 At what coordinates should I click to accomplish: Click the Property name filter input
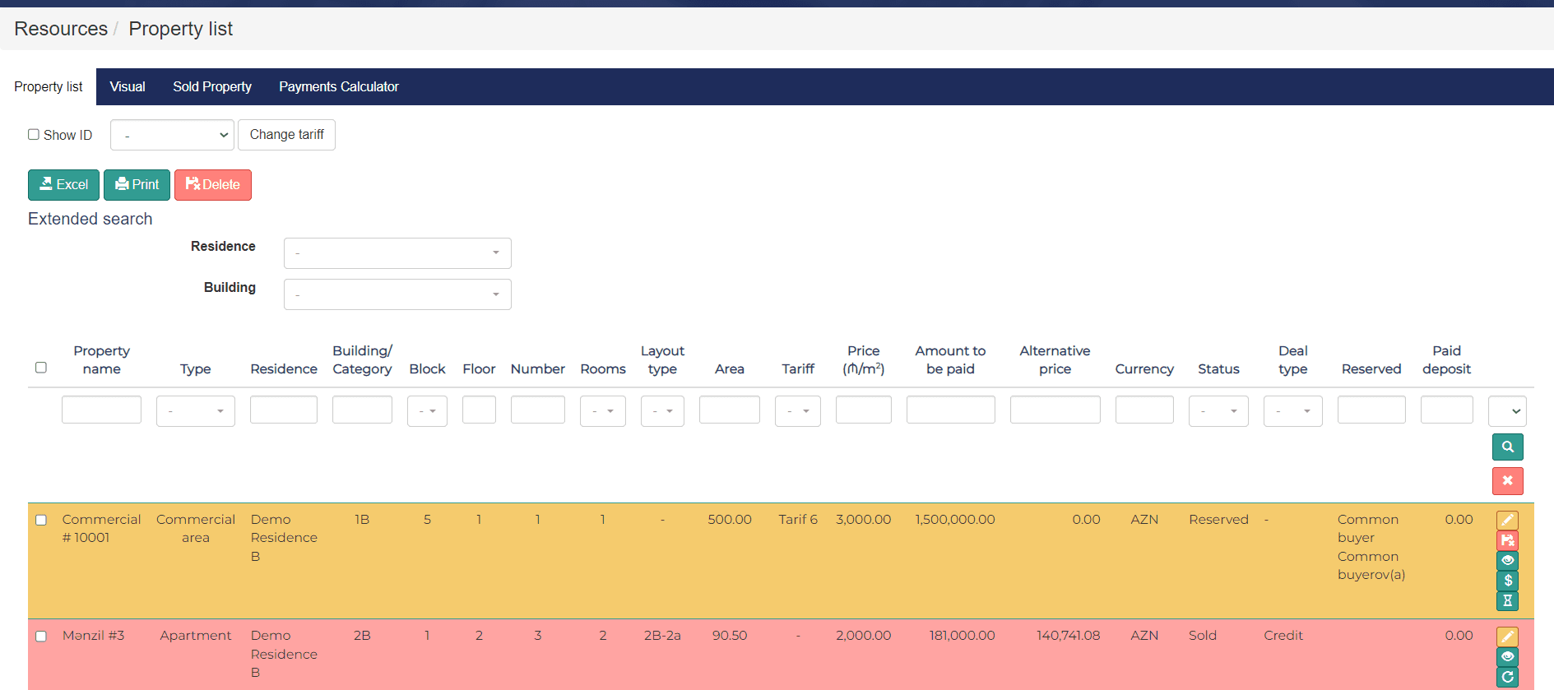[x=101, y=410]
